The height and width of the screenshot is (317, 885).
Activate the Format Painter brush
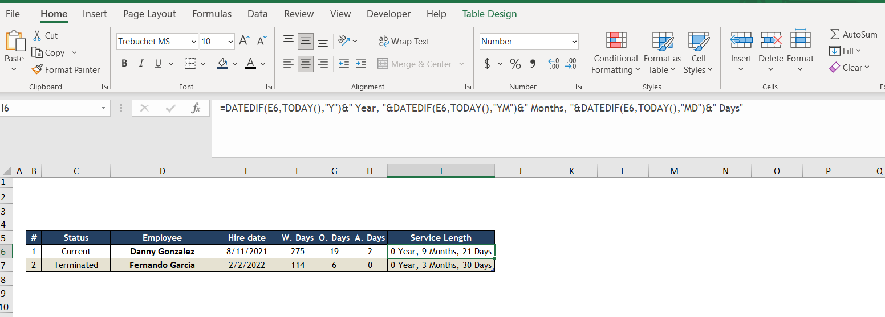click(x=37, y=69)
